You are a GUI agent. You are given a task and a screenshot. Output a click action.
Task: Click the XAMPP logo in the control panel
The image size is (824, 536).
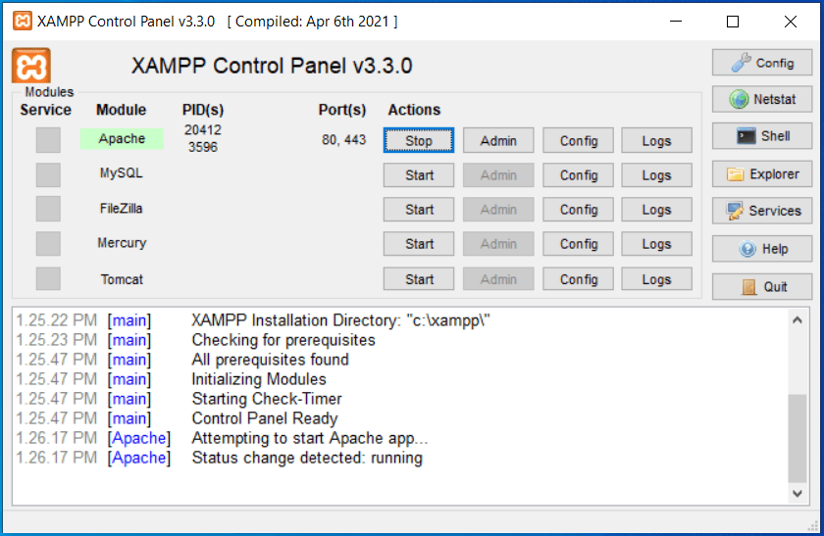31,66
